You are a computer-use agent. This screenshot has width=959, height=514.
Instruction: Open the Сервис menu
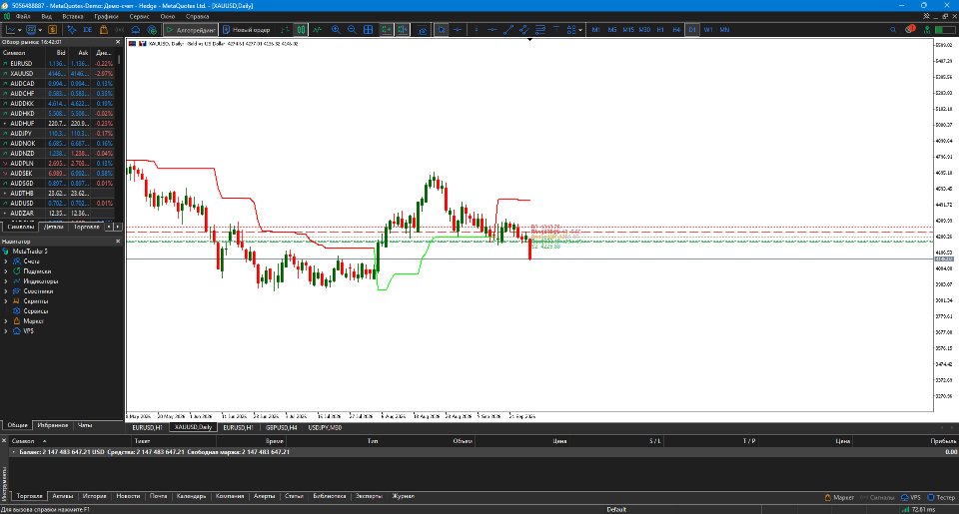[x=140, y=17]
